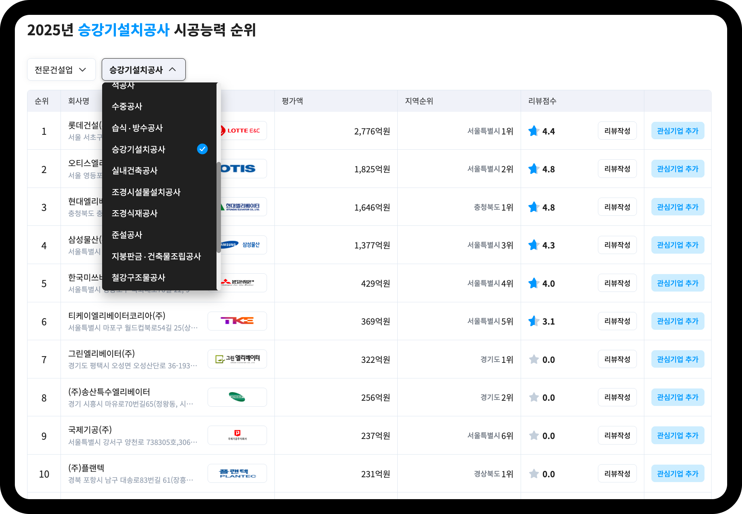The image size is (742, 514).
Task: Click the star icon for rating 4.4
Action: [x=534, y=131]
